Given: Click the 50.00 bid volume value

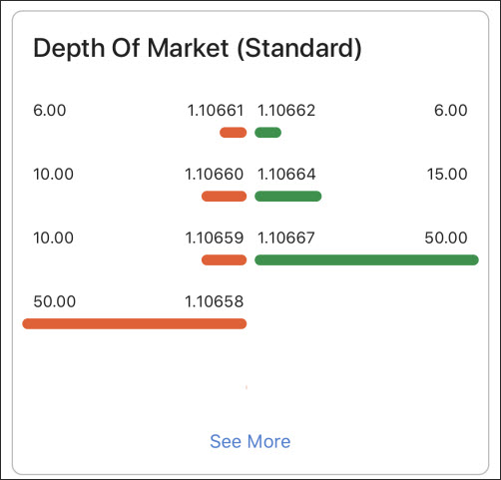Looking at the screenshot, I should pyautogui.click(x=55, y=301).
